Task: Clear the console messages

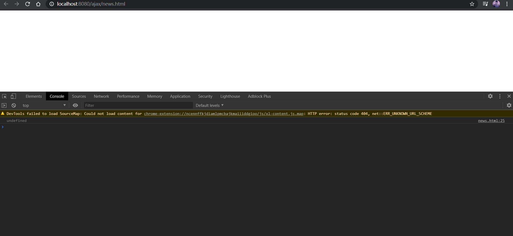Action: (14, 106)
